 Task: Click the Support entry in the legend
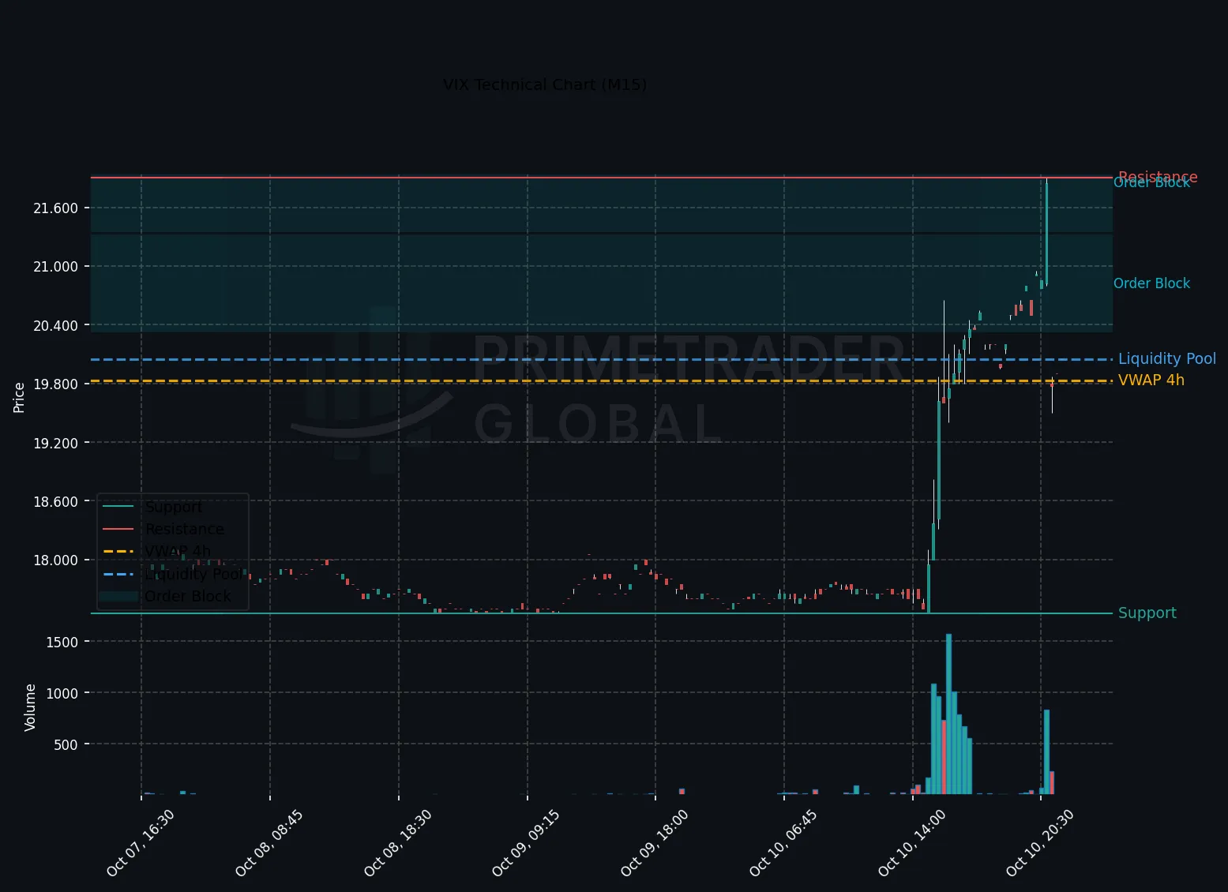[x=174, y=507]
